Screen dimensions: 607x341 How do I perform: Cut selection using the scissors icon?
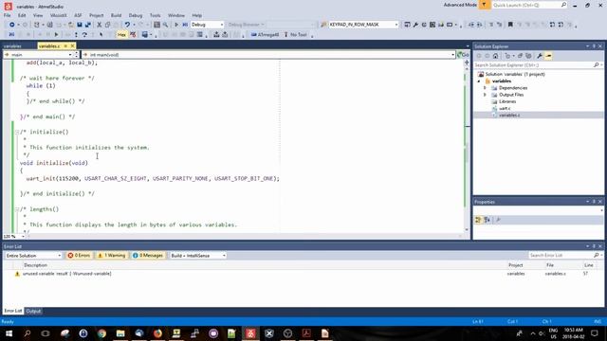click(100, 25)
